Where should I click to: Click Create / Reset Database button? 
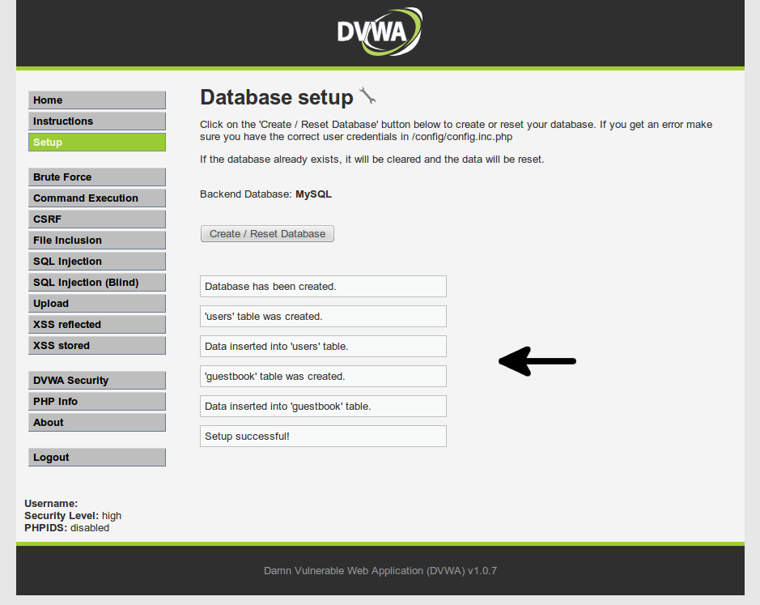(267, 234)
